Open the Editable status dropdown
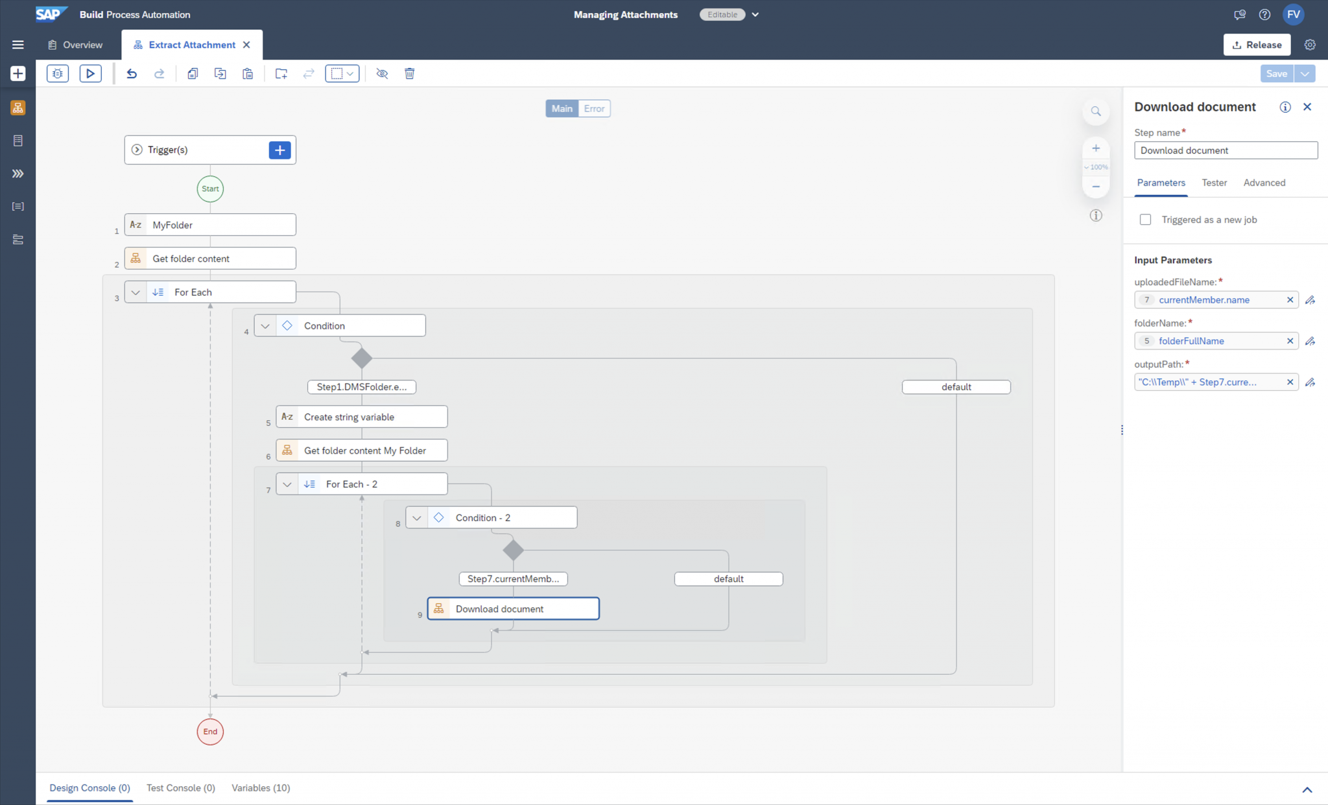 pyautogui.click(x=755, y=14)
